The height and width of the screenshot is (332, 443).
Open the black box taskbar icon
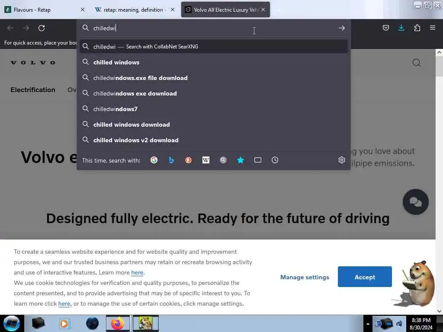(39, 323)
